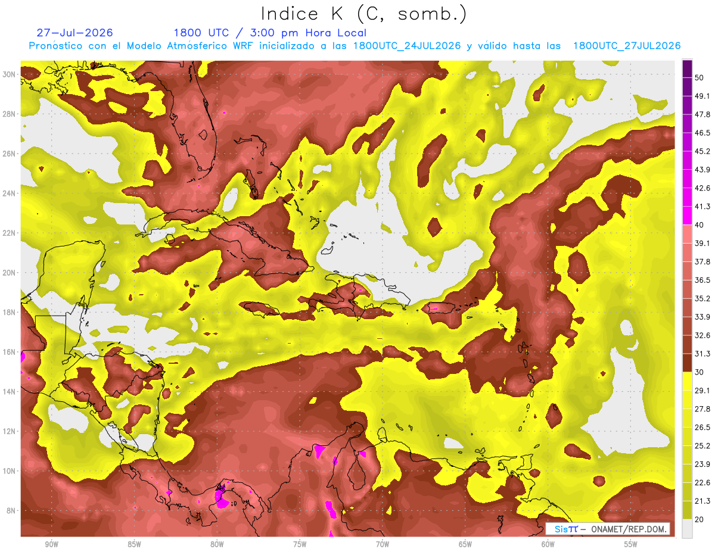This screenshot has height=552, width=715.
Task: Click the color bar value 23.9
Action: click(x=703, y=464)
